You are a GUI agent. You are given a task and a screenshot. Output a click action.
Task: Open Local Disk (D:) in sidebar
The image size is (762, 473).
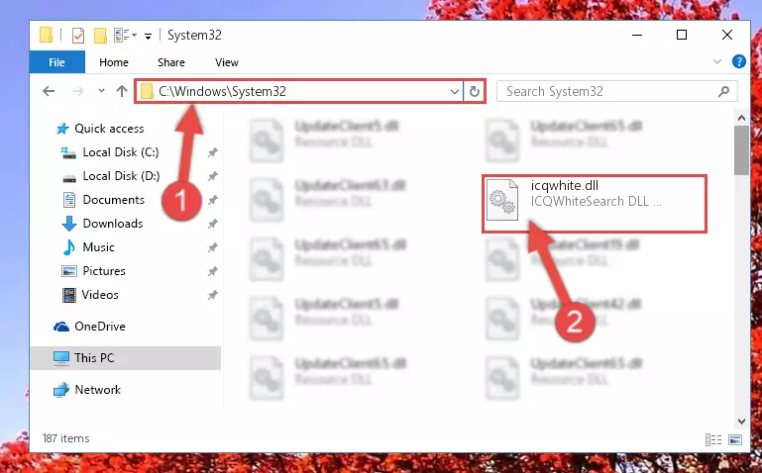[121, 176]
